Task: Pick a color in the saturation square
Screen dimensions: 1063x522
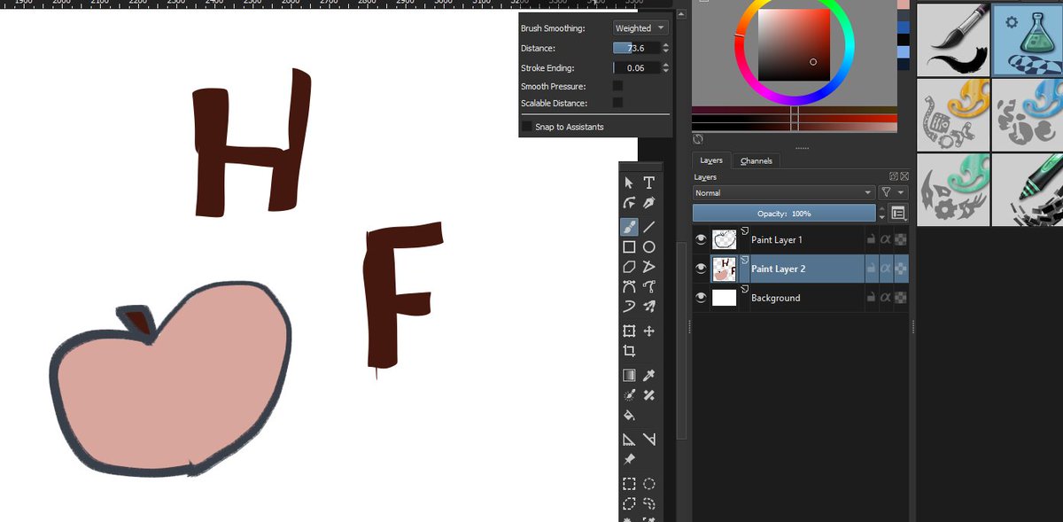Action: tap(794, 44)
